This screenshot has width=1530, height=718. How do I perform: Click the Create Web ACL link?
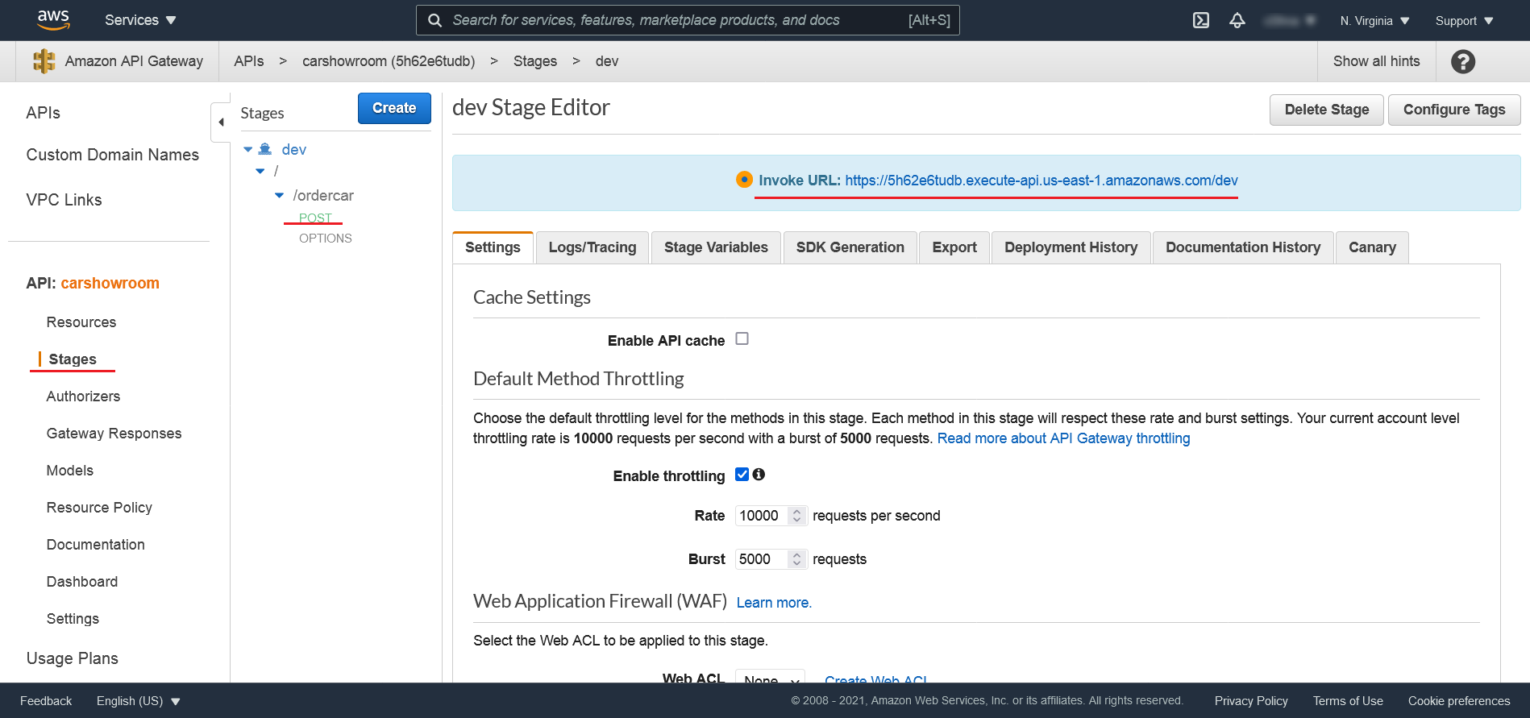point(875,679)
